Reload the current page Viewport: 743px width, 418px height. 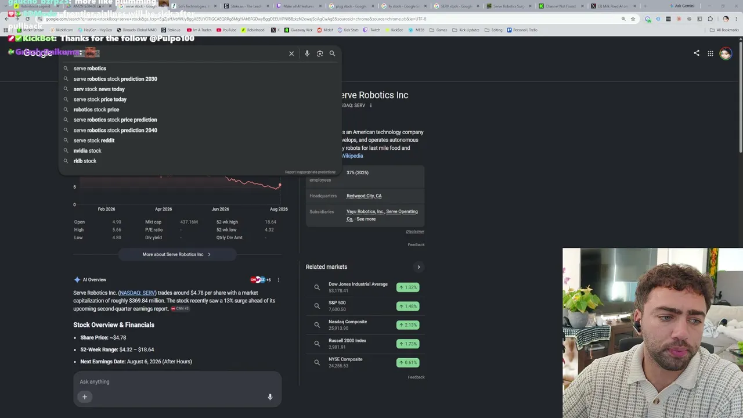click(27, 19)
